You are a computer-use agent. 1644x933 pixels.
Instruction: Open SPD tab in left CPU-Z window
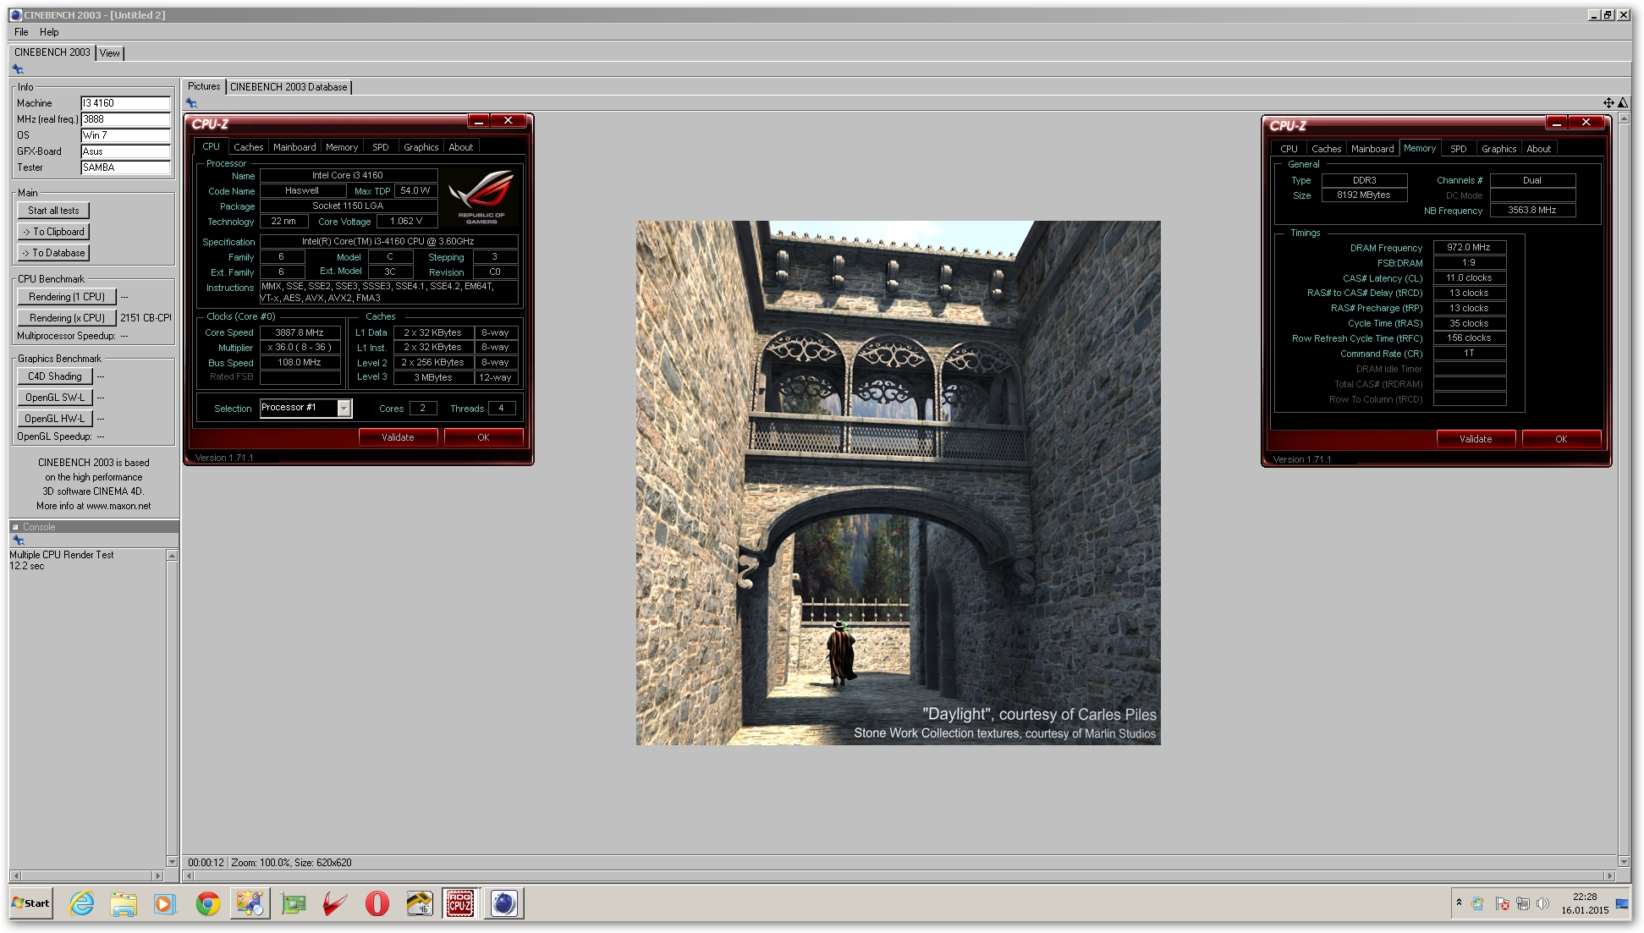click(381, 147)
